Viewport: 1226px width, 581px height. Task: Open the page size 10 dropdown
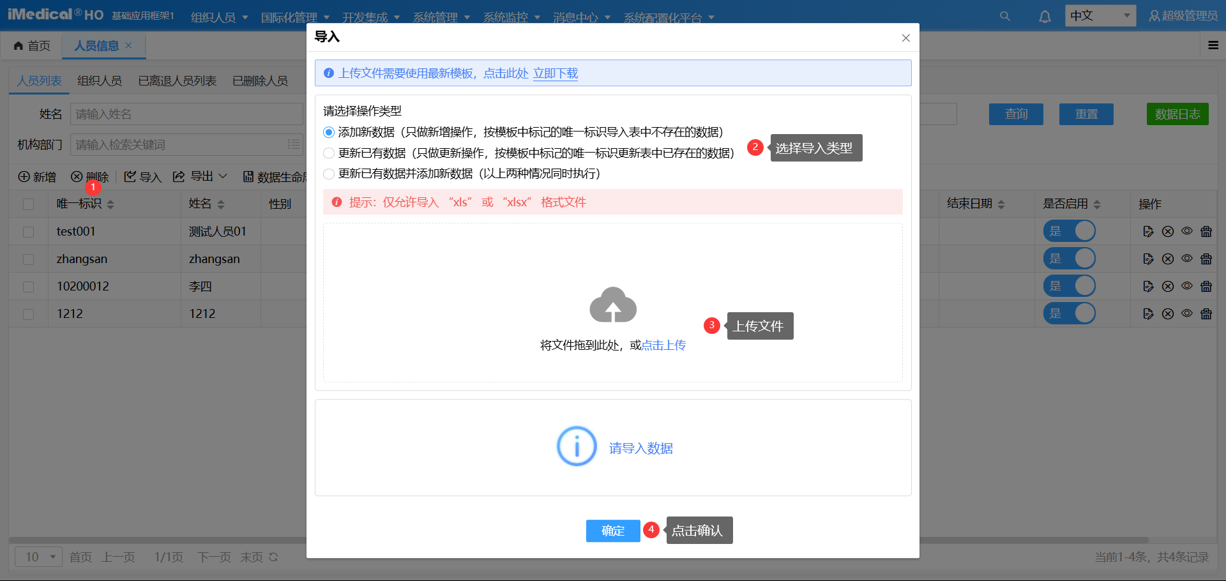(38, 557)
